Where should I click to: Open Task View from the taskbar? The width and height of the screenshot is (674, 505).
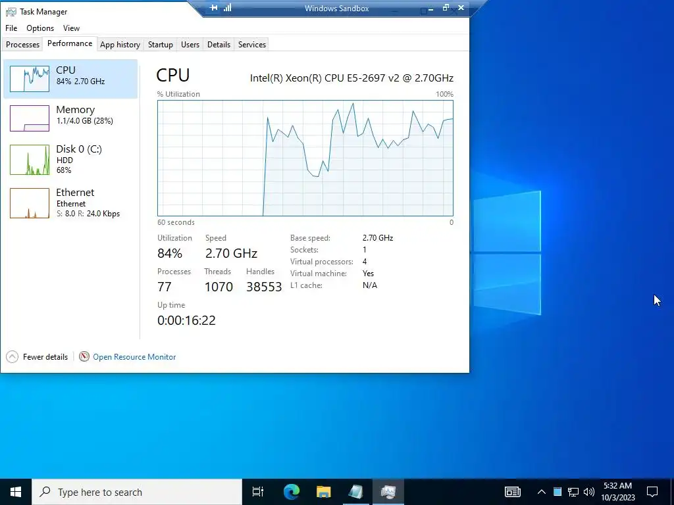tap(258, 492)
